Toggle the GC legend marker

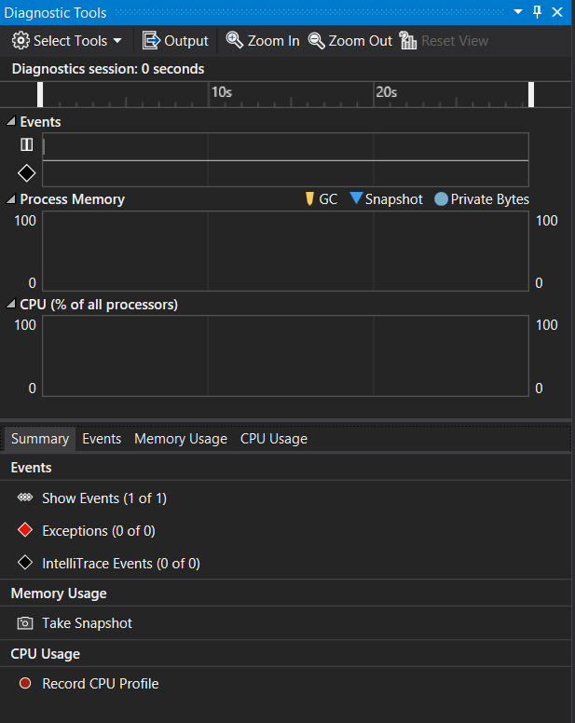pyautogui.click(x=309, y=198)
